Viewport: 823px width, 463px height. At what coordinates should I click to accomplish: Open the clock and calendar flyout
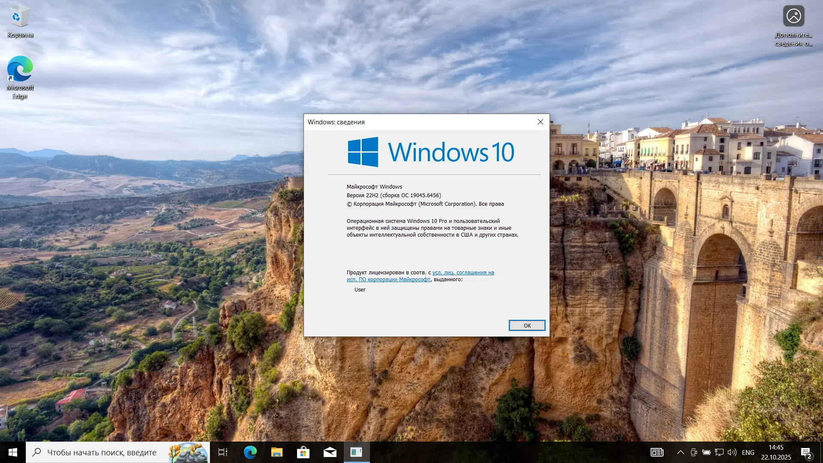pos(776,452)
